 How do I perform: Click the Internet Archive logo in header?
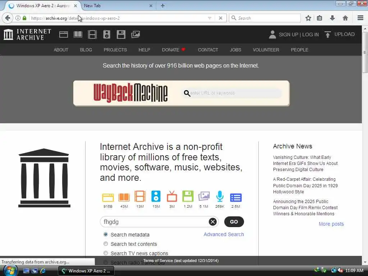(x=27, y=34)
